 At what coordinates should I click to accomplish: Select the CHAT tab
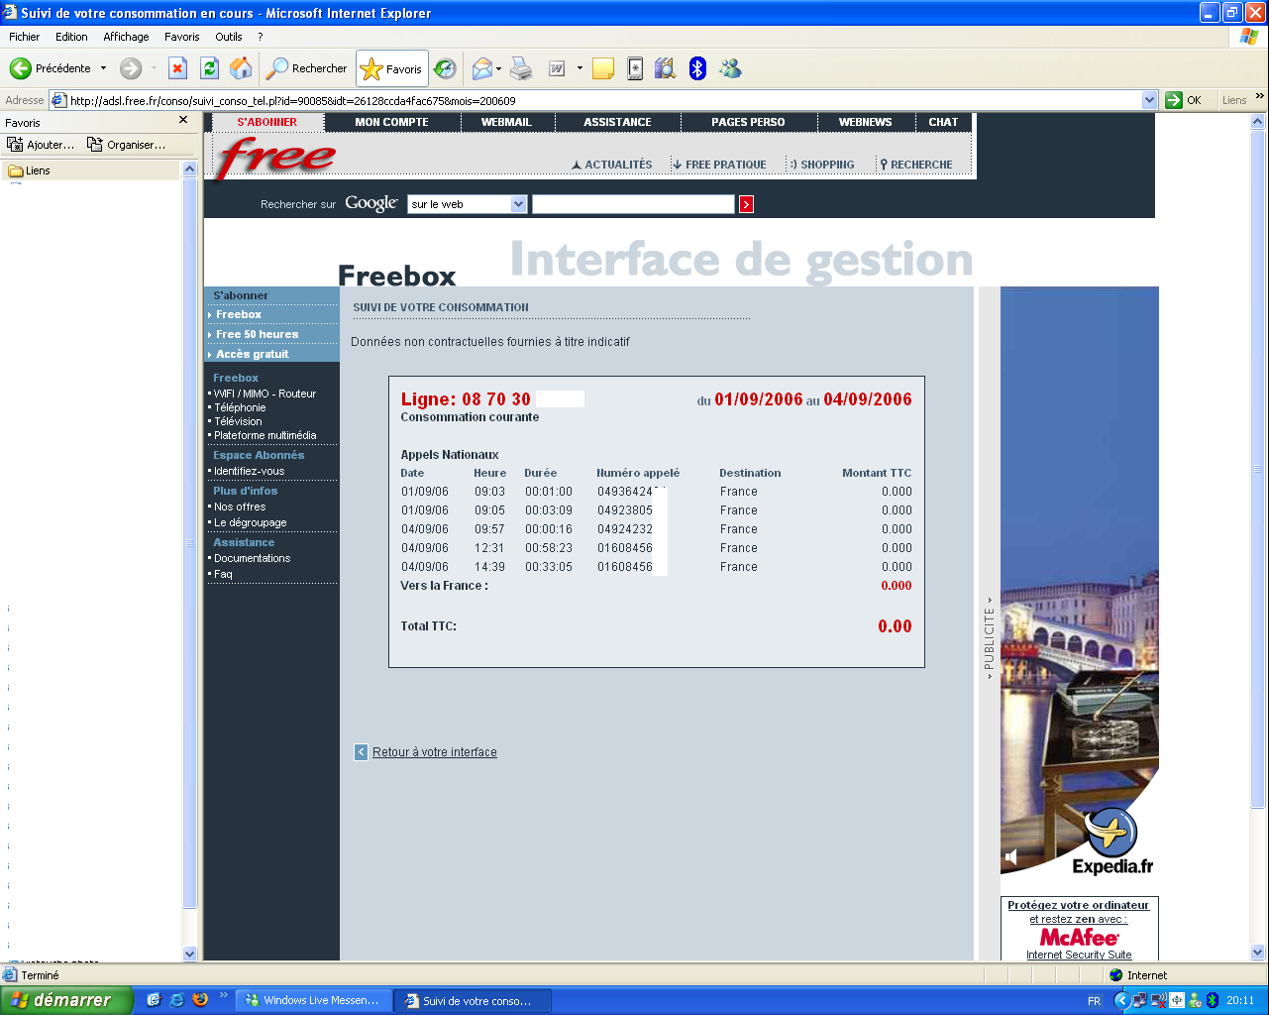[x=944, y=122]
